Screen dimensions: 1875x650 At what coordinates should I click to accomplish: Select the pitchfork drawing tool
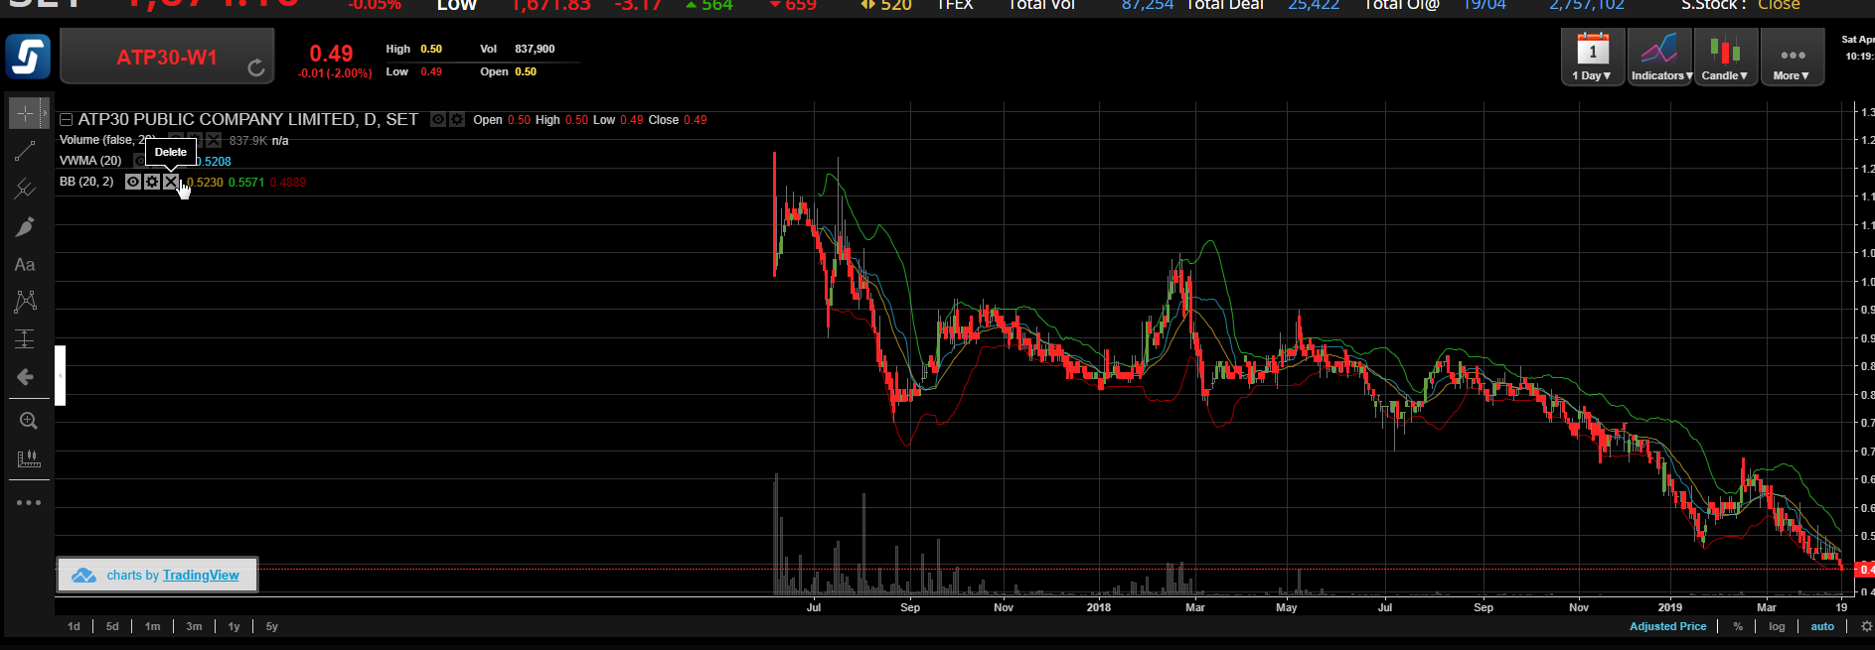click(25, 189)
